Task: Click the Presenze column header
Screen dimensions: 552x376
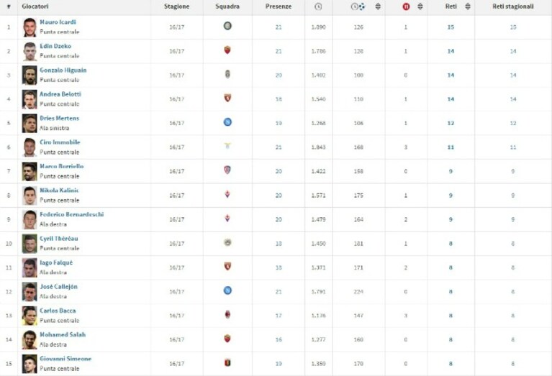Action: [279, 6]
